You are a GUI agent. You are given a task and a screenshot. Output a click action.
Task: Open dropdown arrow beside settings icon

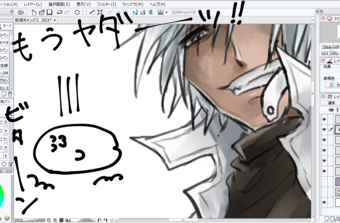pos(166,12)
